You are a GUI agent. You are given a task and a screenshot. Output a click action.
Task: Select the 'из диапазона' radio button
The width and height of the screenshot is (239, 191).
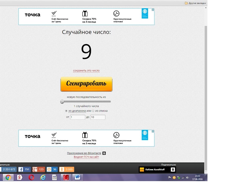pos(66,111)
